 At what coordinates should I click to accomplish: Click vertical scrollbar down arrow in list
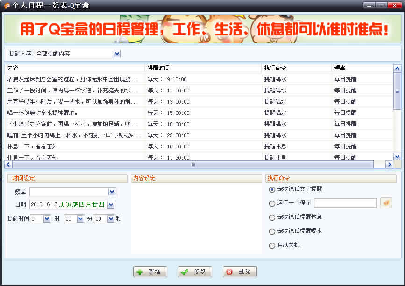tap(397, 156)
